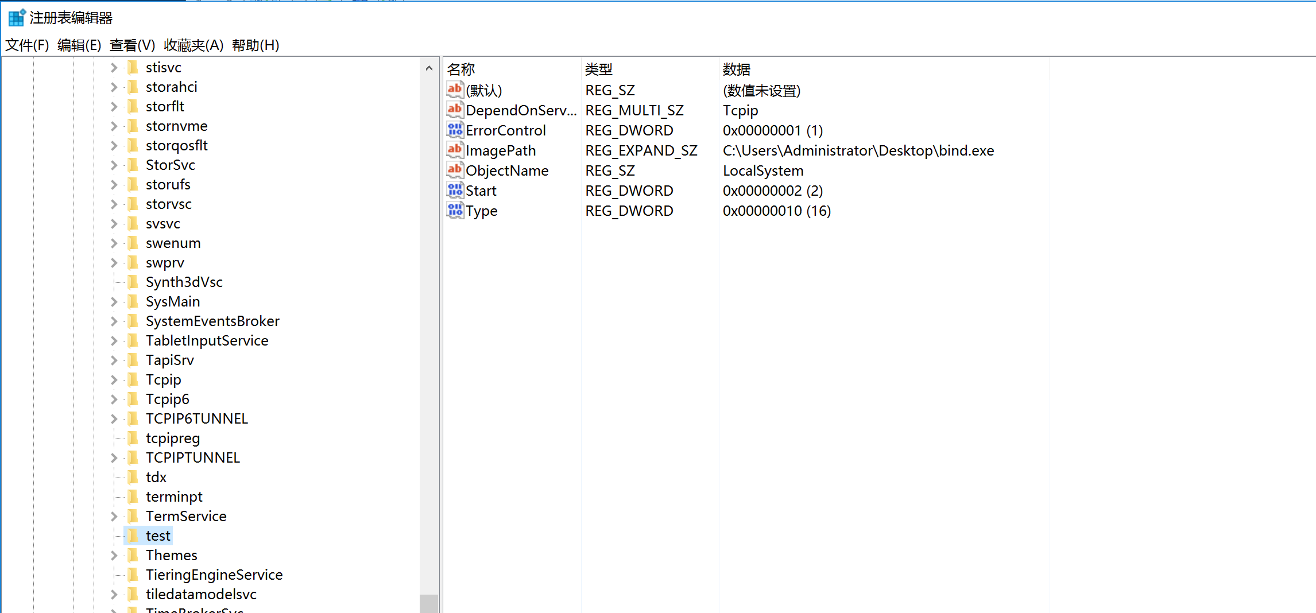This screenshot has height=613, width=1316.
Task: Click the string icon of (默认) value
Action: click(x=455, y=90)
